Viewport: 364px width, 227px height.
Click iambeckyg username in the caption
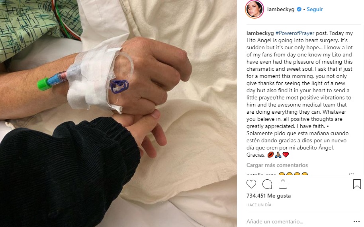point(260,33)
